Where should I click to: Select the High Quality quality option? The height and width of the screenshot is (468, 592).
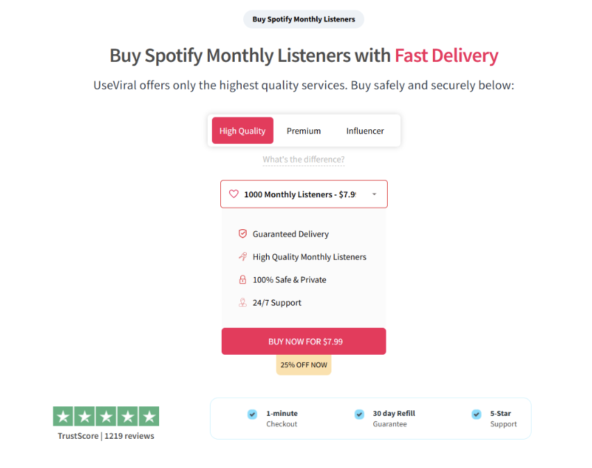point(242,131)
